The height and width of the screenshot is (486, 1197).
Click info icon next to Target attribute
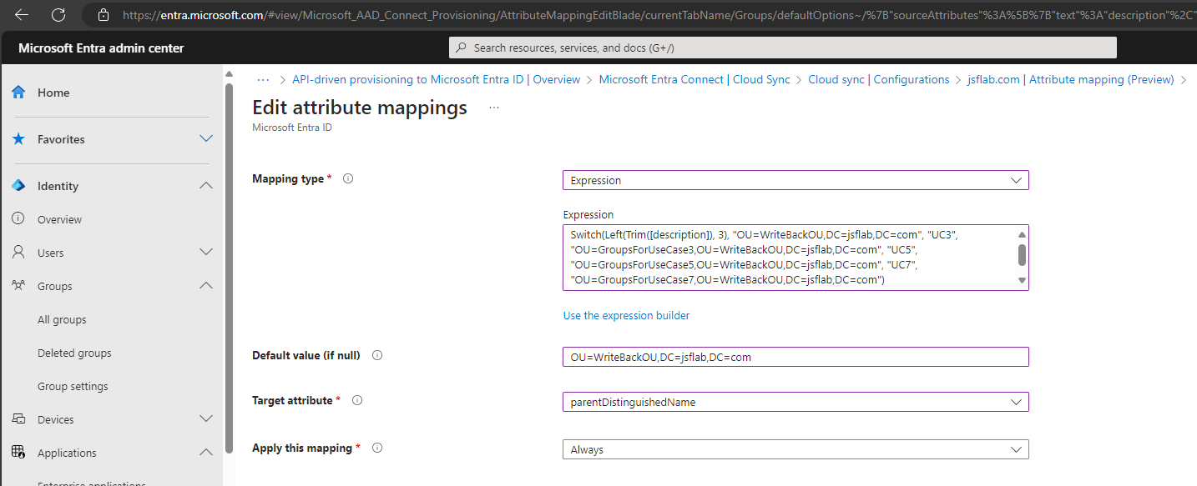coord(357,400)
